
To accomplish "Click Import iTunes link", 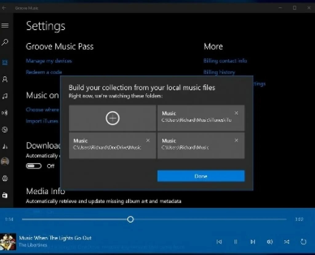I will click(x=42, y=121).
